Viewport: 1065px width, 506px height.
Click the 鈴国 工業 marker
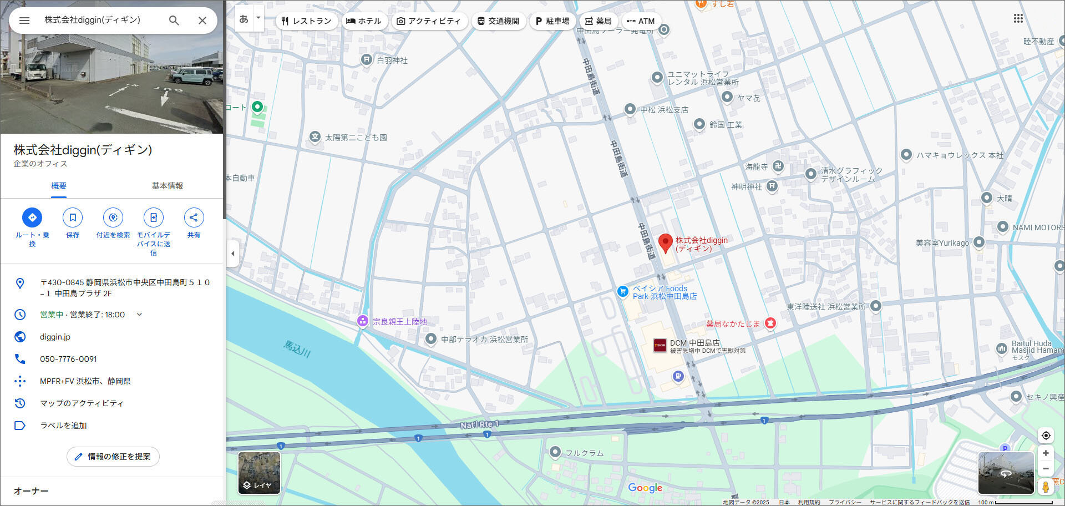click(699, 124)
